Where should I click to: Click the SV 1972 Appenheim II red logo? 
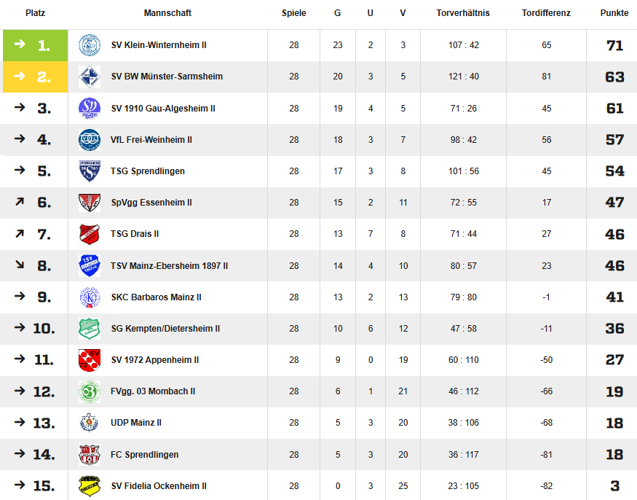90,360
